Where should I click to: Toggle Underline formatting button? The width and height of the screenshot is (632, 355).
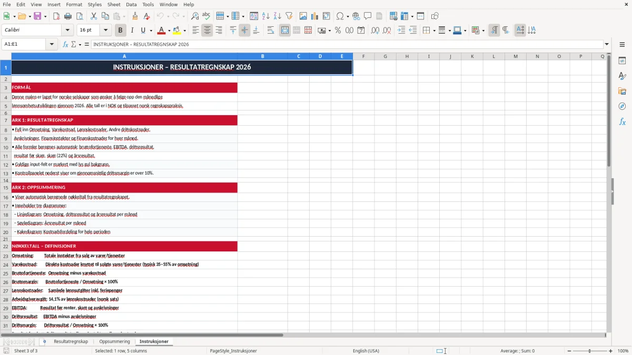pos(143,31)
